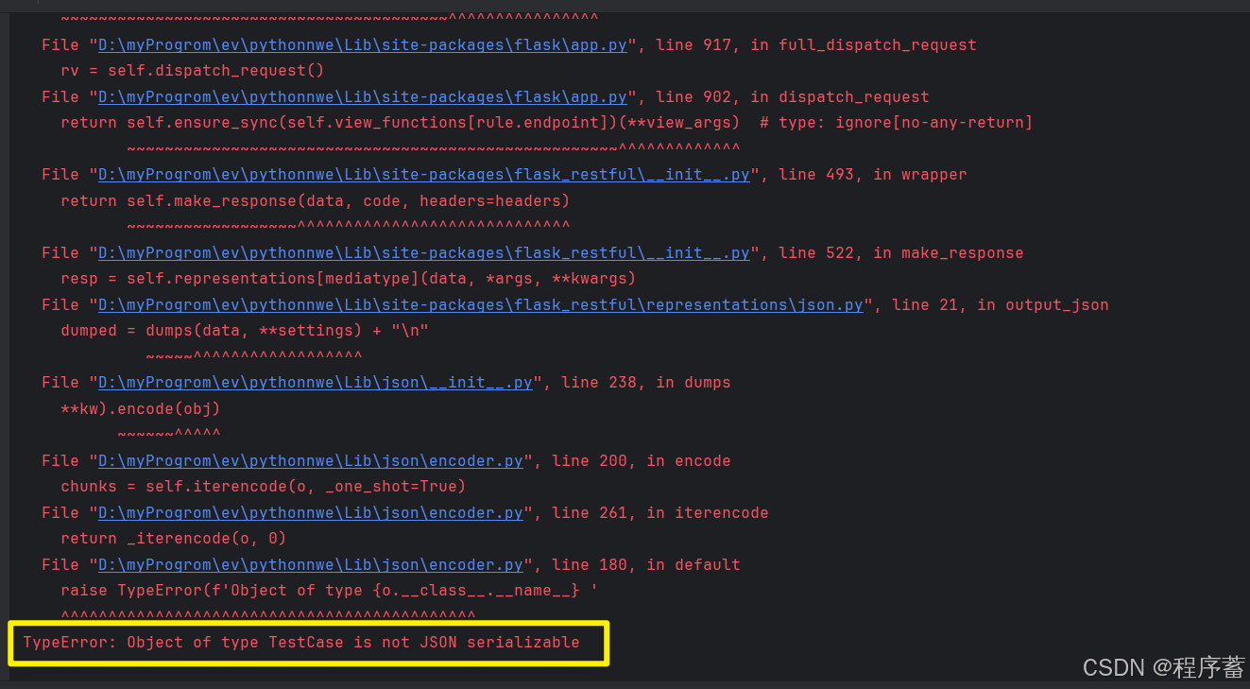Screen dimensions: 1250x689
Task: Click the '**kw).encode(obj)' code line
Action: point(141,409)
